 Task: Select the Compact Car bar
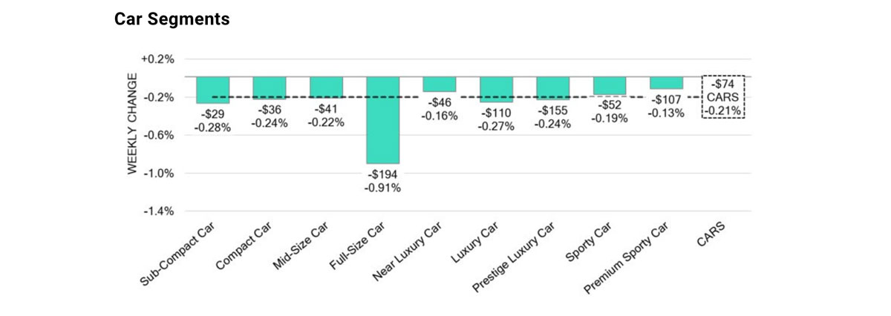coord(270,88)
